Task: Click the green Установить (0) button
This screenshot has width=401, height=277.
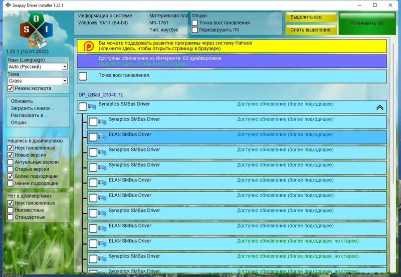Action: (367, 23)
